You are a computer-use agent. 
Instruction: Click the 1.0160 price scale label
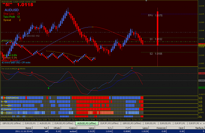tap(201, 22)
